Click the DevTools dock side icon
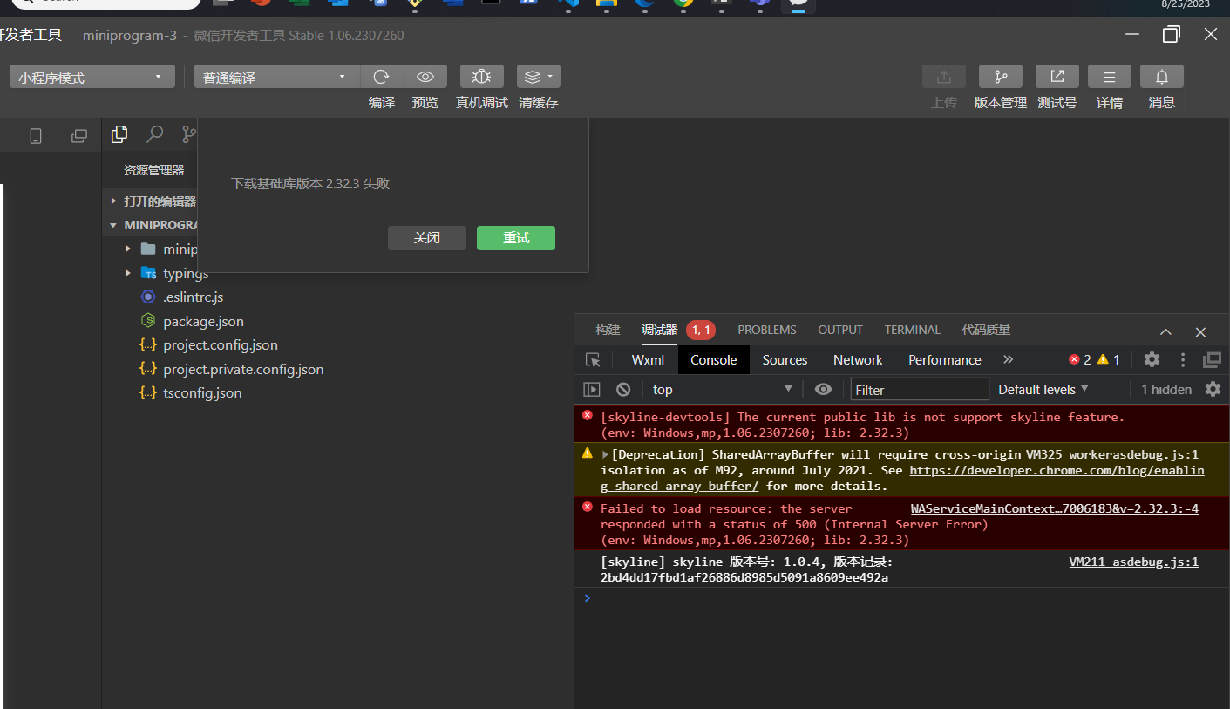 click(1212, 359)
